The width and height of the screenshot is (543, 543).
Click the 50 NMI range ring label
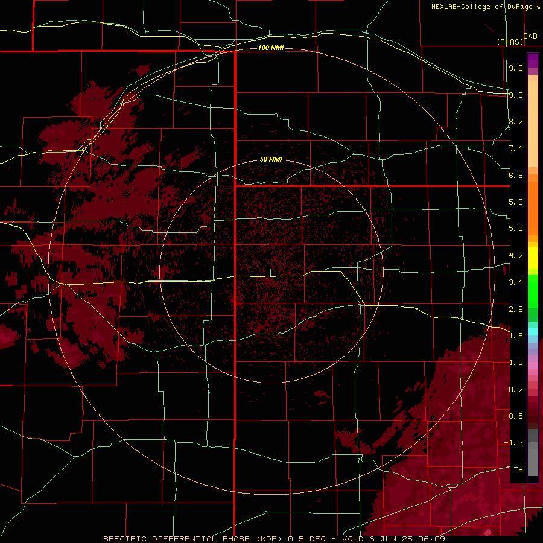(x=271, y=159)
